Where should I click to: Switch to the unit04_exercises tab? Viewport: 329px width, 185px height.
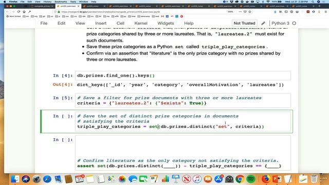tap(120, 6)
